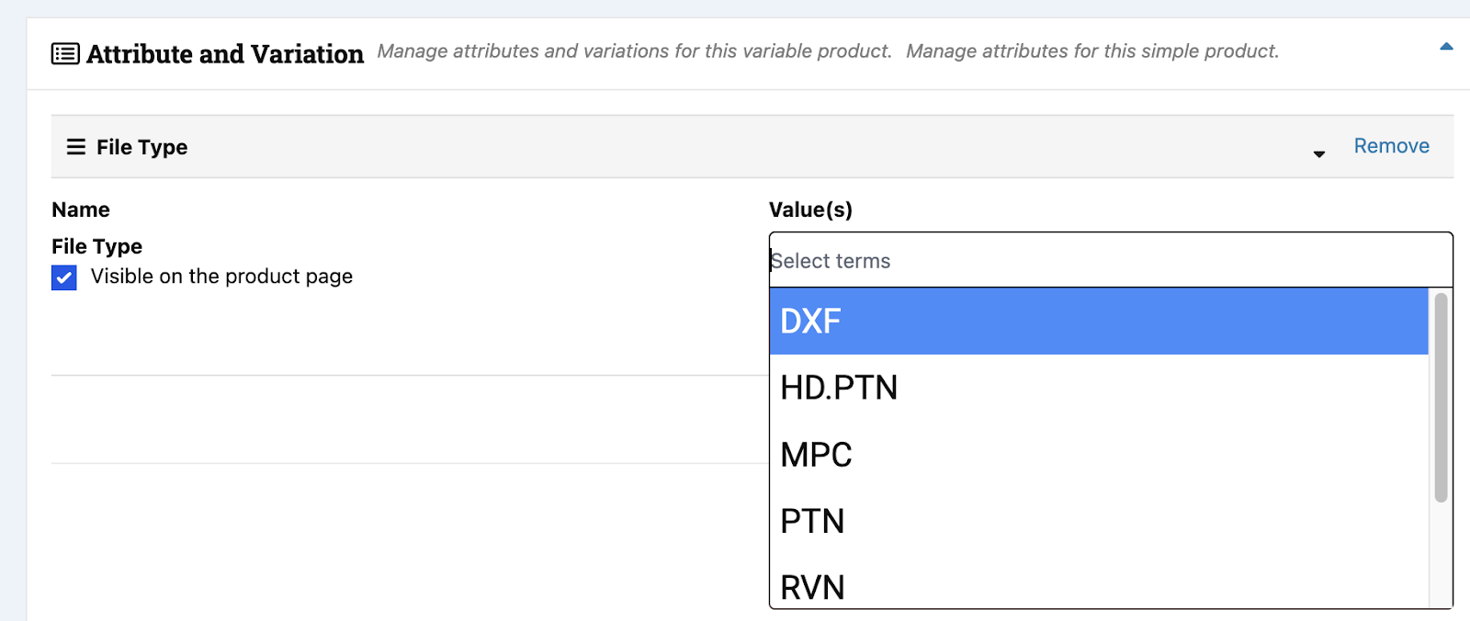Click the terms list scrollbar thumb
This screenshot has height=621, width=1470.
click(x=1441, y=397)
